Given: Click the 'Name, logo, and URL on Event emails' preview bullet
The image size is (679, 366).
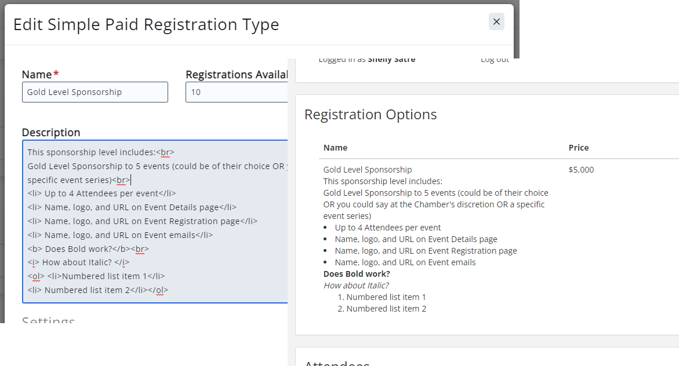Looking at the screenshot, I should coord(405,262).
